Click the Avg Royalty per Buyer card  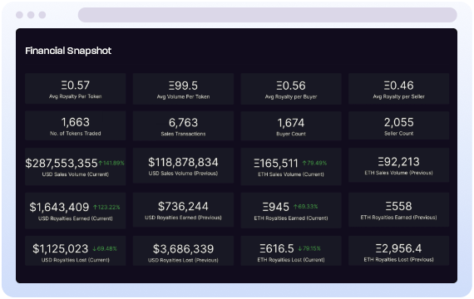(291, 89)
